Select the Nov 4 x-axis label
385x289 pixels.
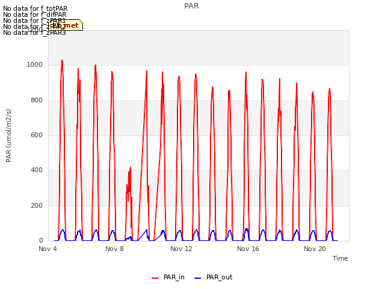pyautogui.click(x=48, y=249)
